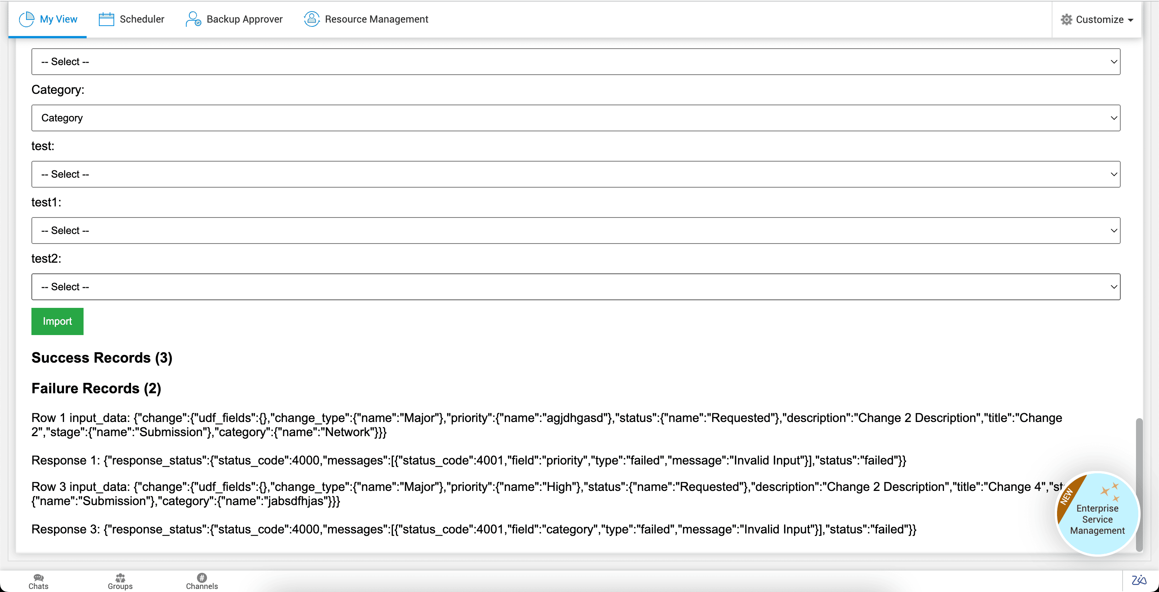This screenshot has height=592, width=1159.
Task: Click the vertical scrollbar thumb
Action: [x=1139, y=484]
